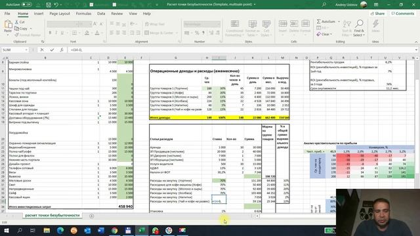The image size is (420, 236).
Task: Open the File menu
Action: (7, 13)
